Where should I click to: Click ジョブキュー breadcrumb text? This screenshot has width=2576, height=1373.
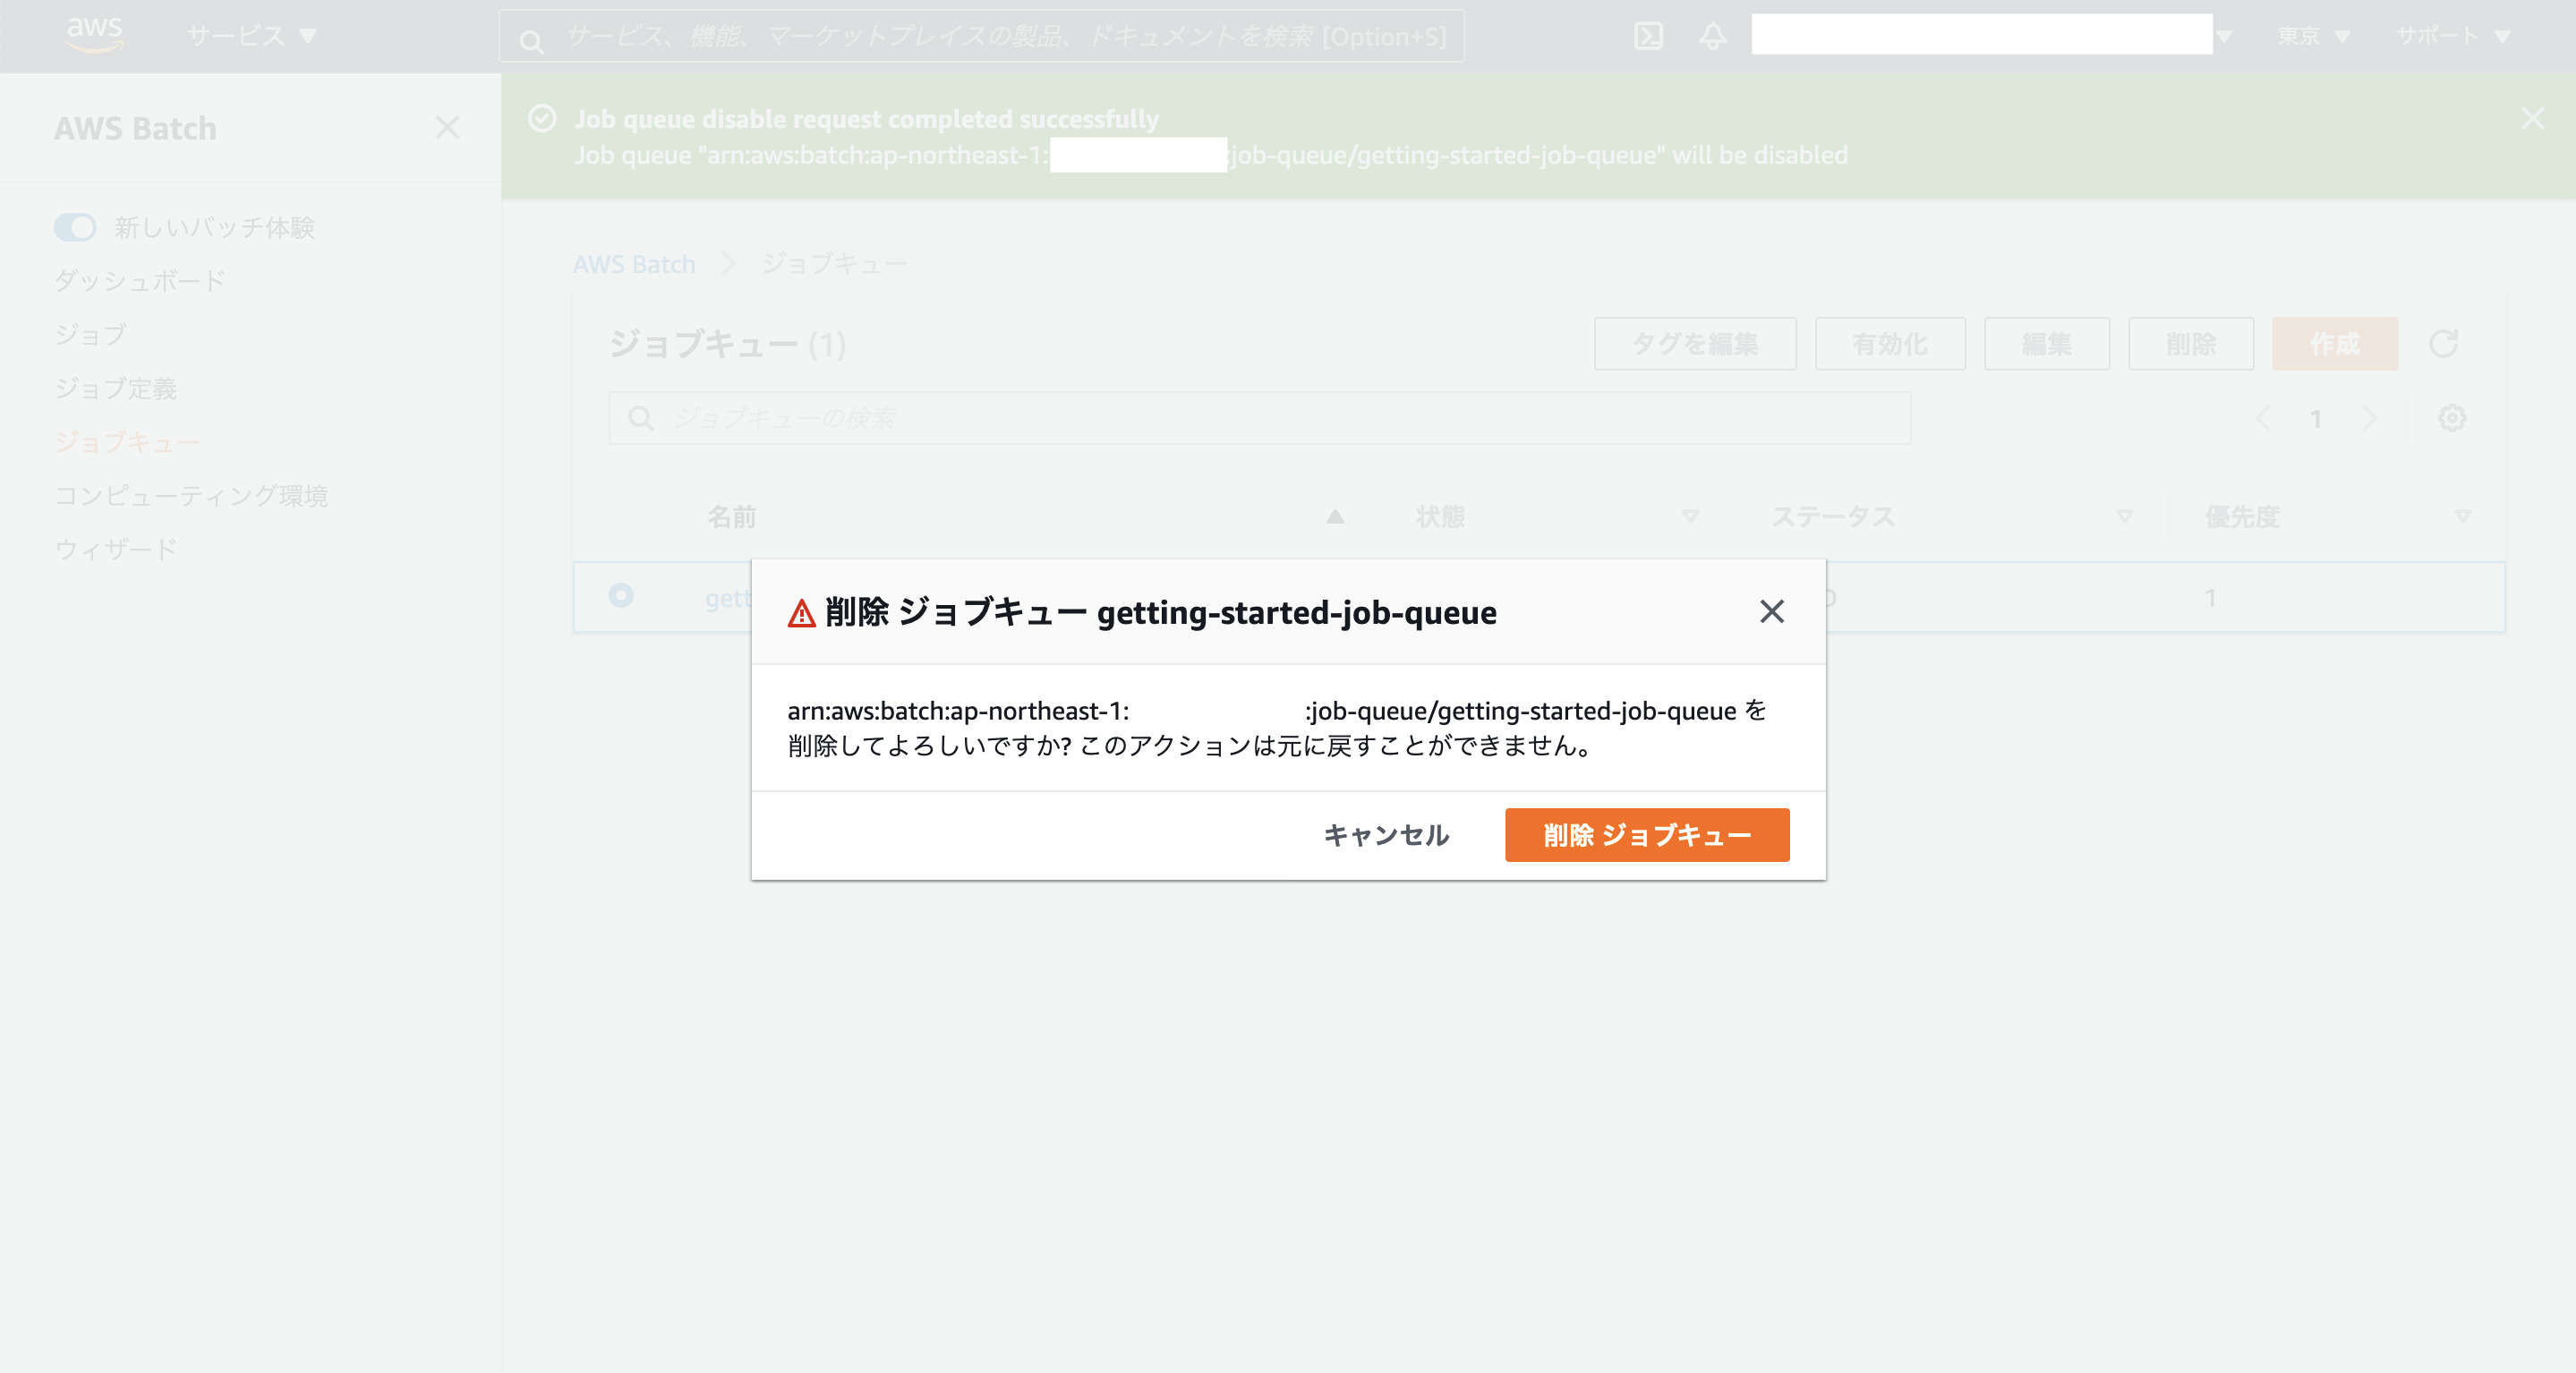pos(834,264)
